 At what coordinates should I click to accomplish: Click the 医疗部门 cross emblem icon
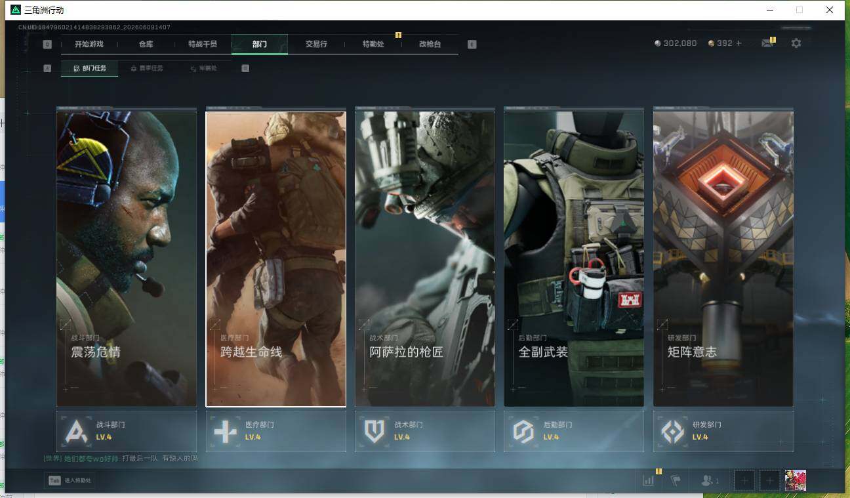click(x=225, y=431)
